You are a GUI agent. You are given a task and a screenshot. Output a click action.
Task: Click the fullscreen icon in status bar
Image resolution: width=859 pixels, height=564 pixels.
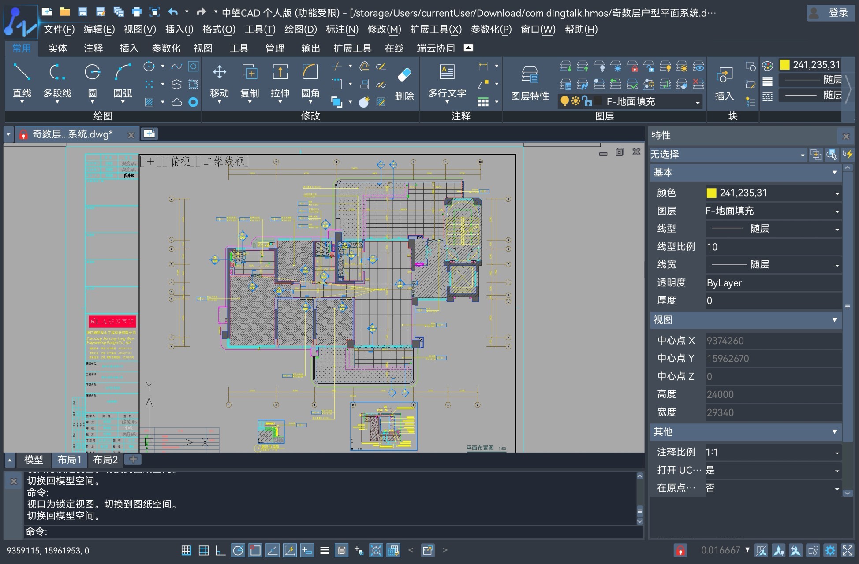[x=847, y=550]
